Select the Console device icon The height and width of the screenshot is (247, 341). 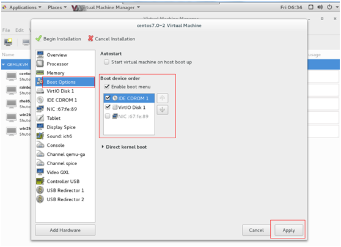coord(40,145)
